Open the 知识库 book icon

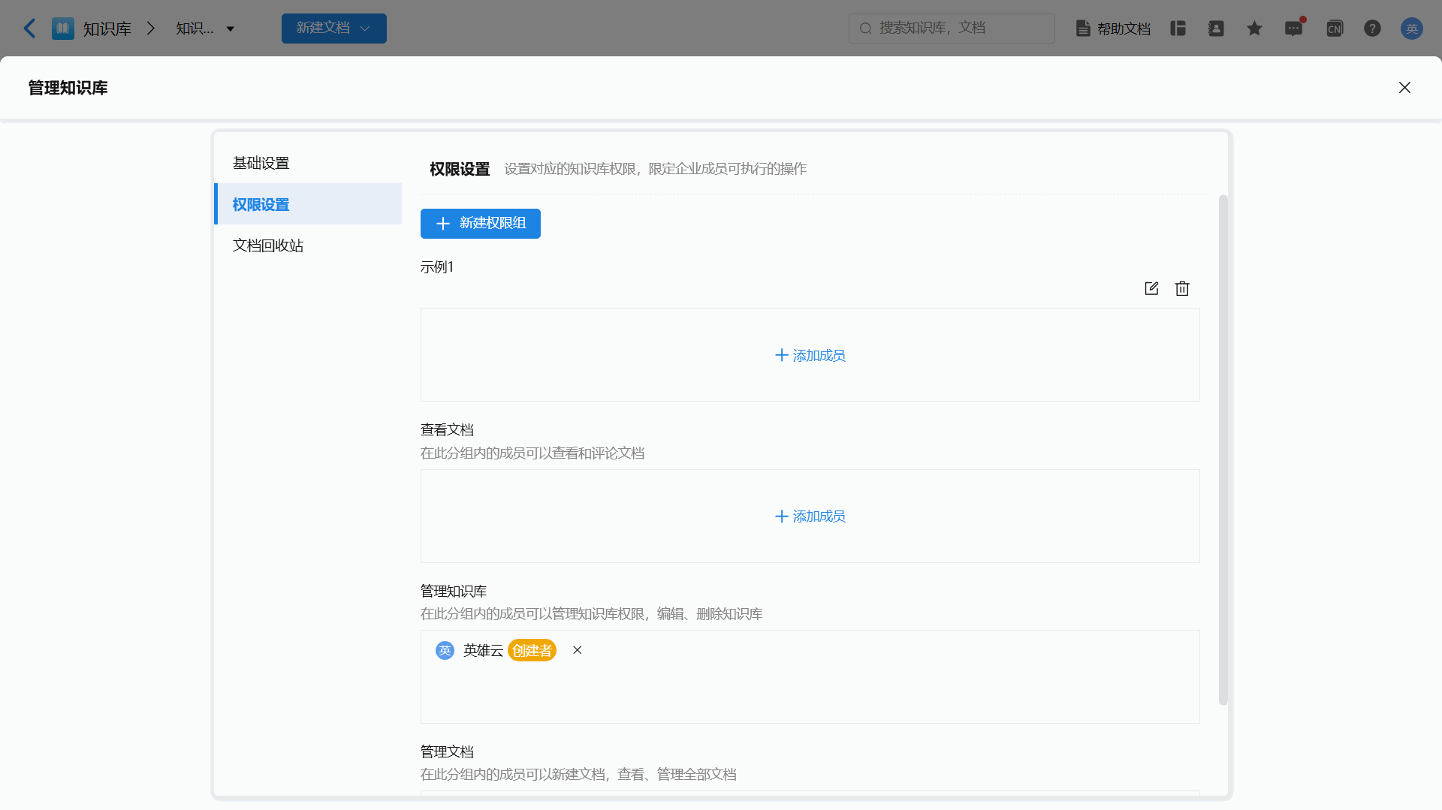tap(63, 29)
